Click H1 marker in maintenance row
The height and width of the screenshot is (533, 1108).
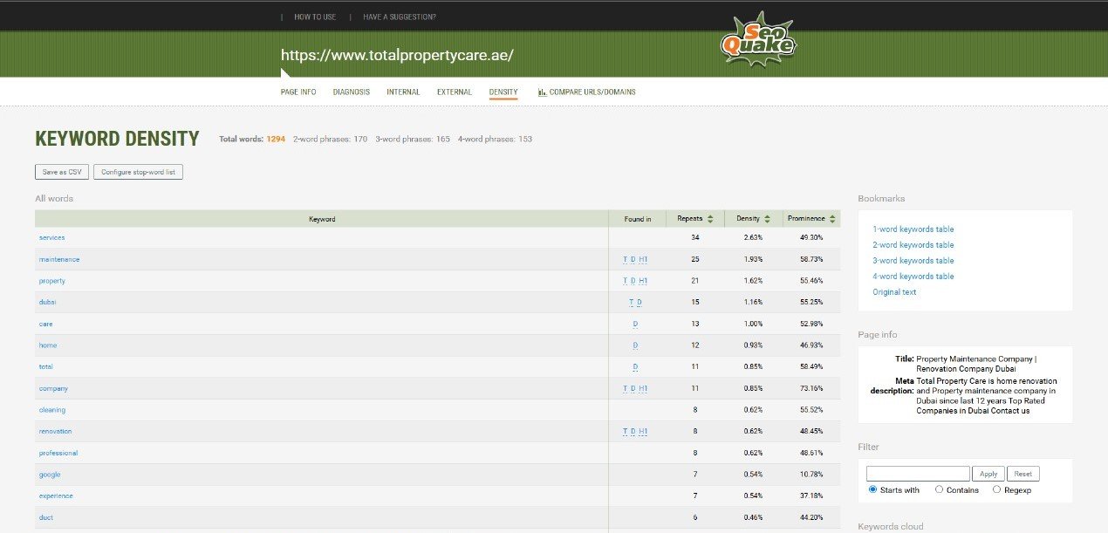click(x=643, y=259)
